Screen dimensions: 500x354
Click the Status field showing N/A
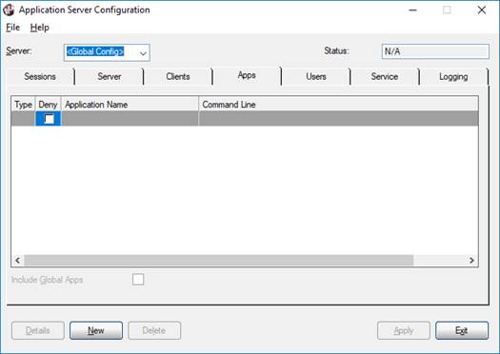click(x=435, y=51)
